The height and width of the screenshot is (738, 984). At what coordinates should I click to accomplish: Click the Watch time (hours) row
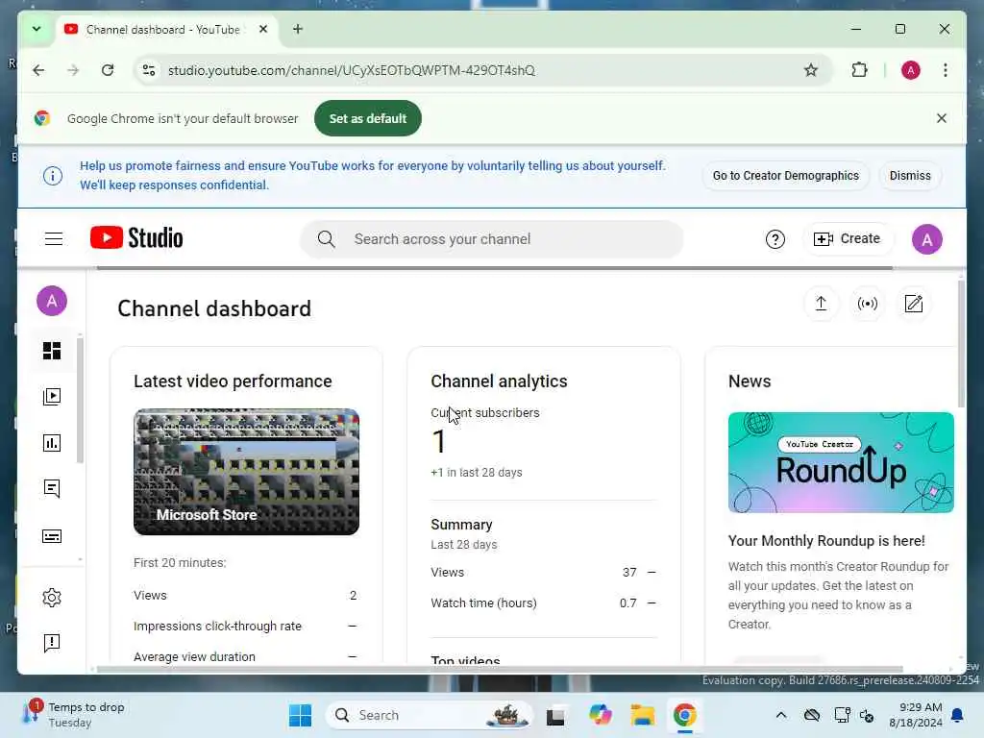[544, 603]
